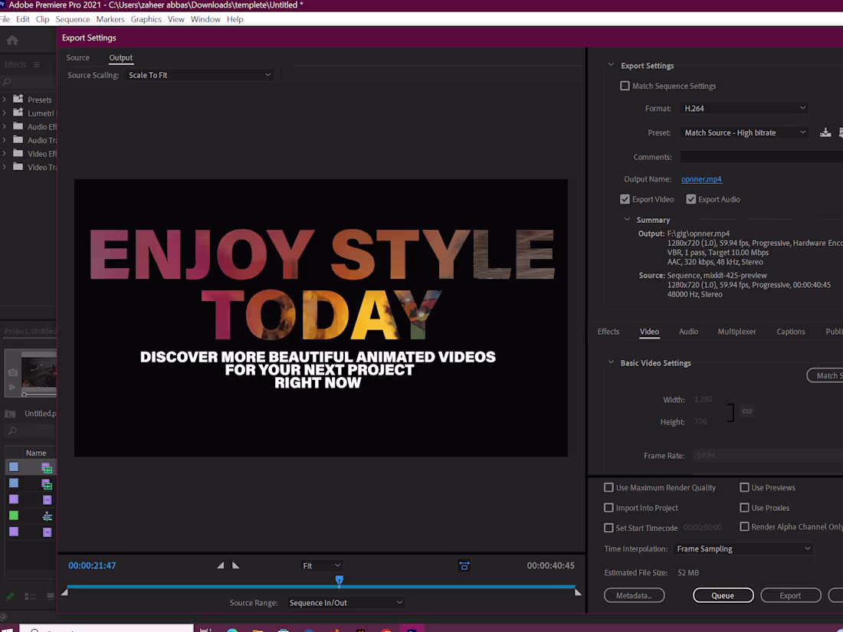Enable Render Alpha Channel Only
843x632 pixels.
coord(745,527)
